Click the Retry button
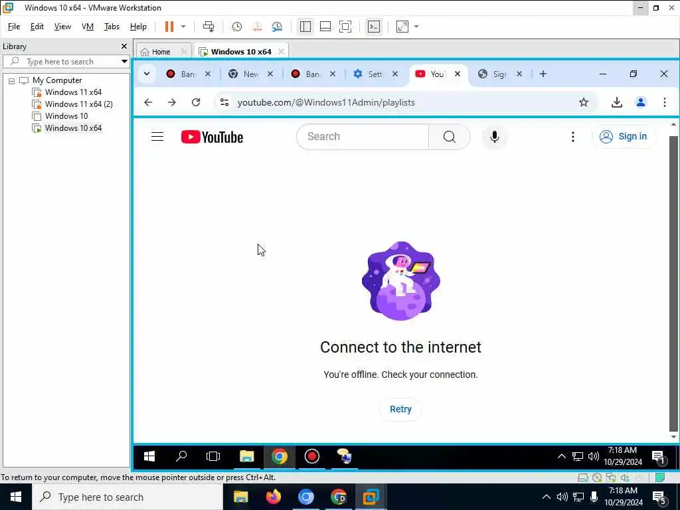 coord(400,409)
